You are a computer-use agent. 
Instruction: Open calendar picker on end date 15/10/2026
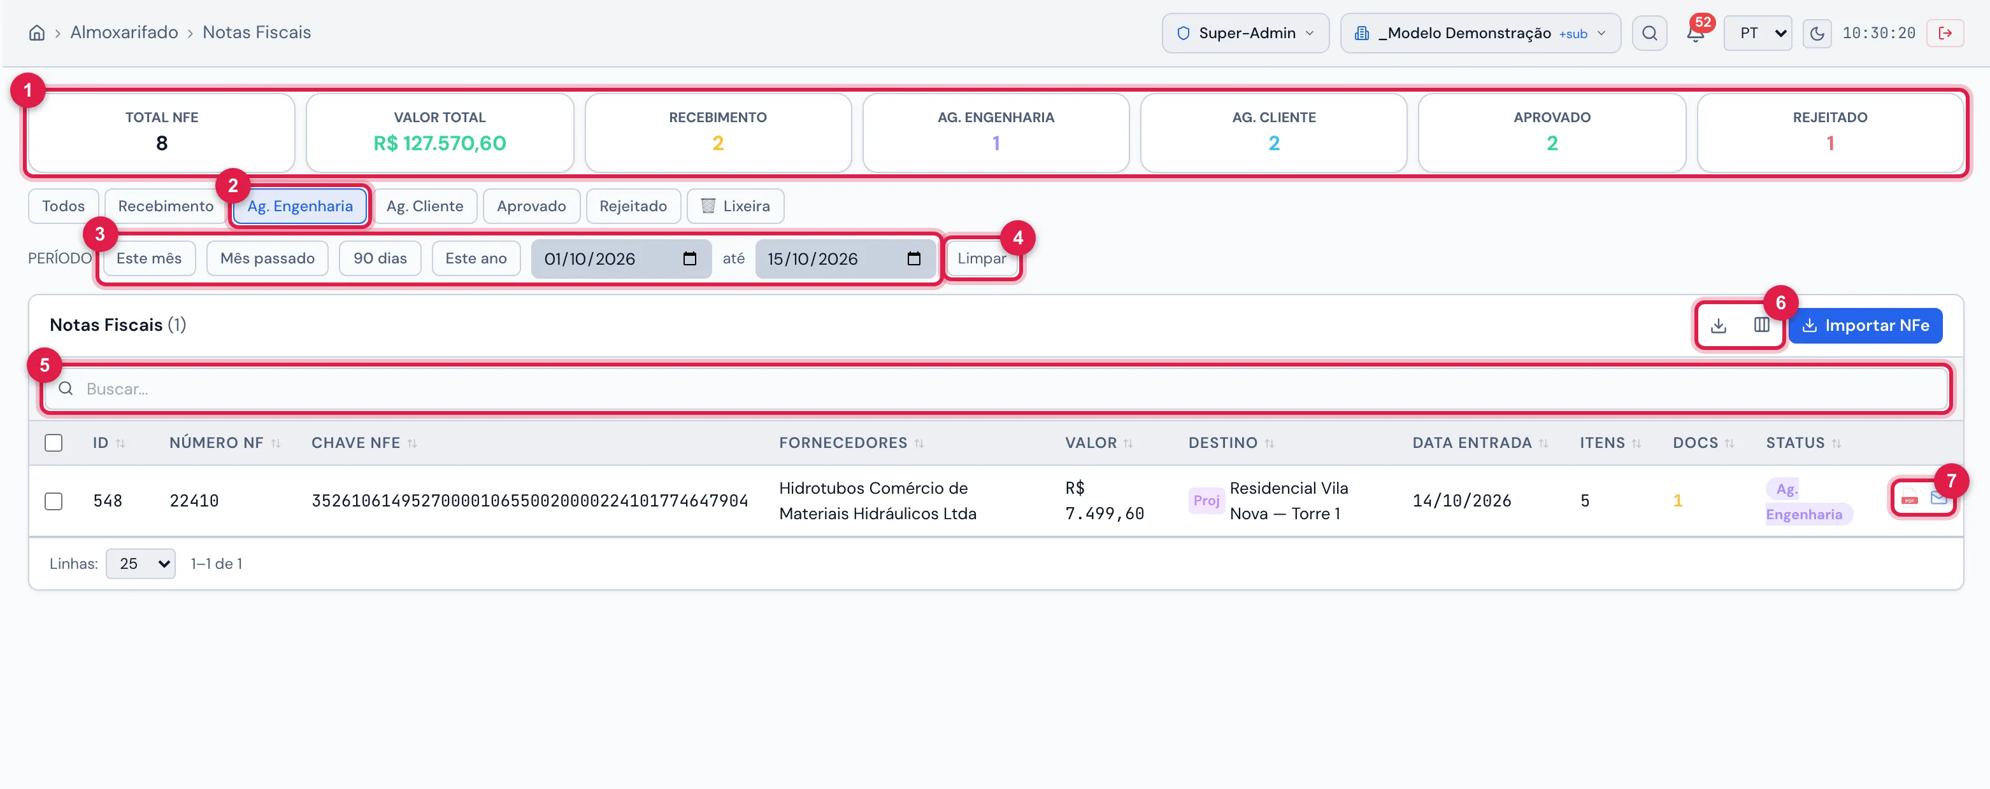913,258
